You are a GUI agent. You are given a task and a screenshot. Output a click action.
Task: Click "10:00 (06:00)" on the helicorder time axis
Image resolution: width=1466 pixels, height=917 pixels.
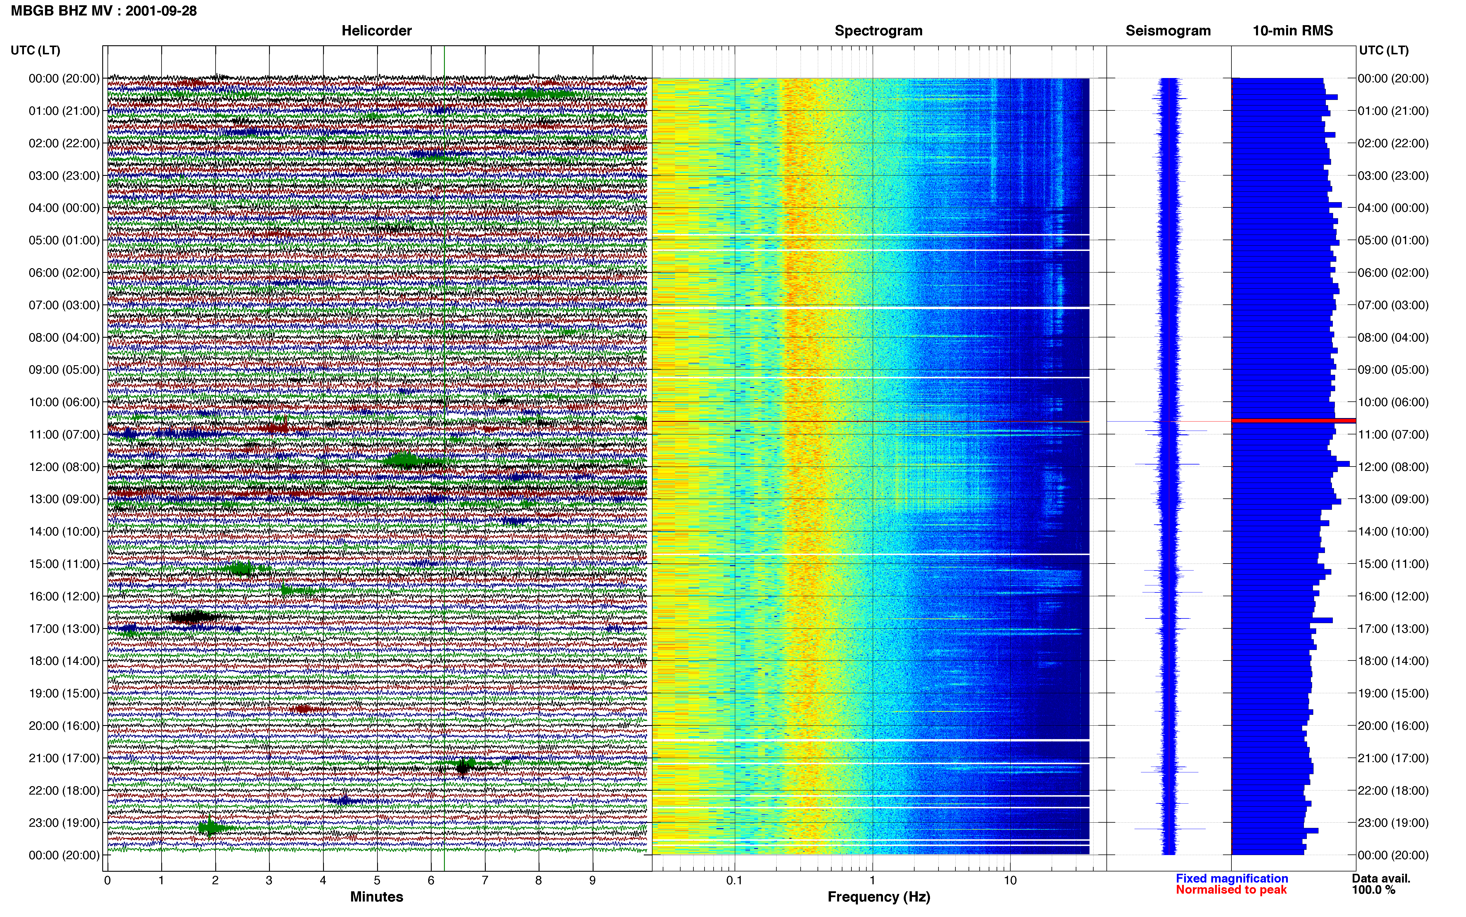64,402
